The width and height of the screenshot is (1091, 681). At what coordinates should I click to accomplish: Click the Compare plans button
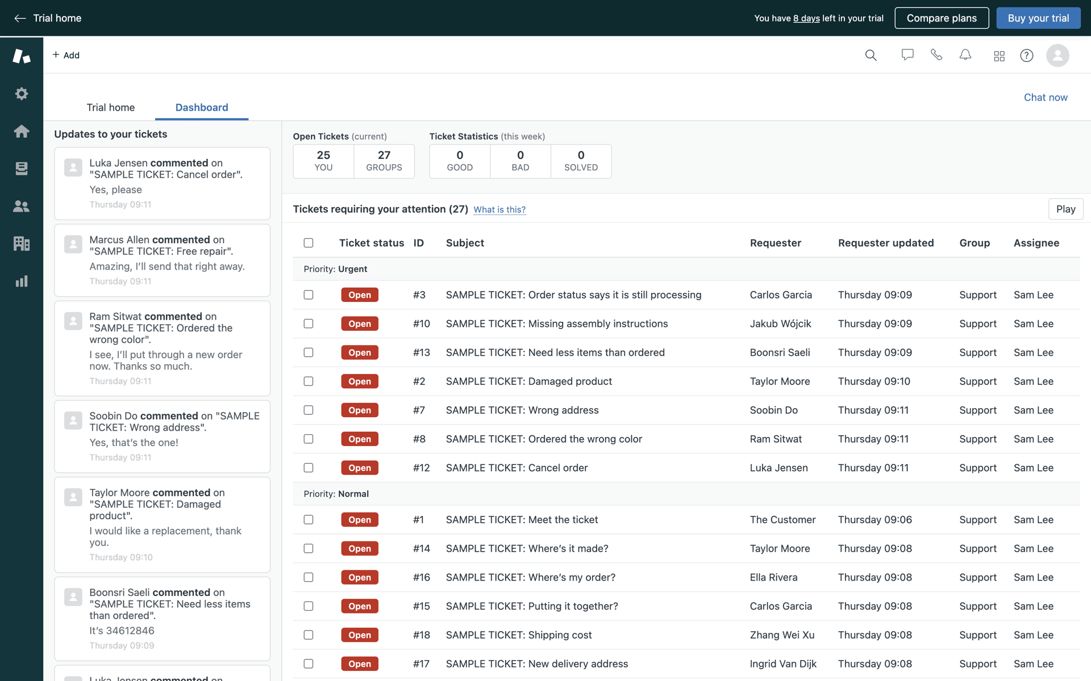pyautogui.click(x=942, y=18)
